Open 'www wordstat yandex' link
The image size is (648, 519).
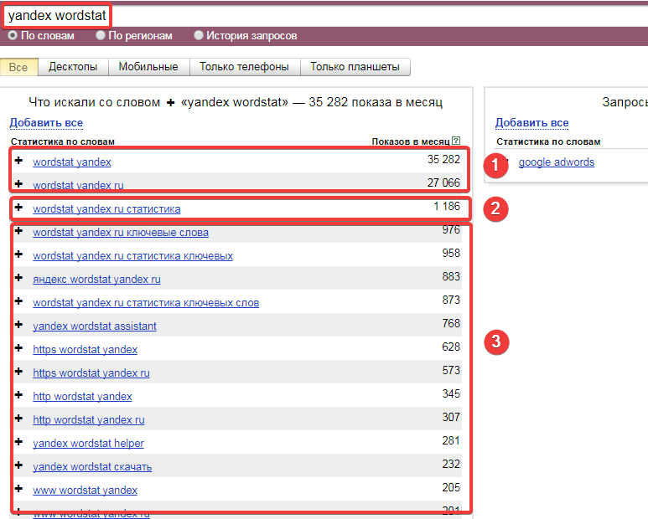[86, 491]
